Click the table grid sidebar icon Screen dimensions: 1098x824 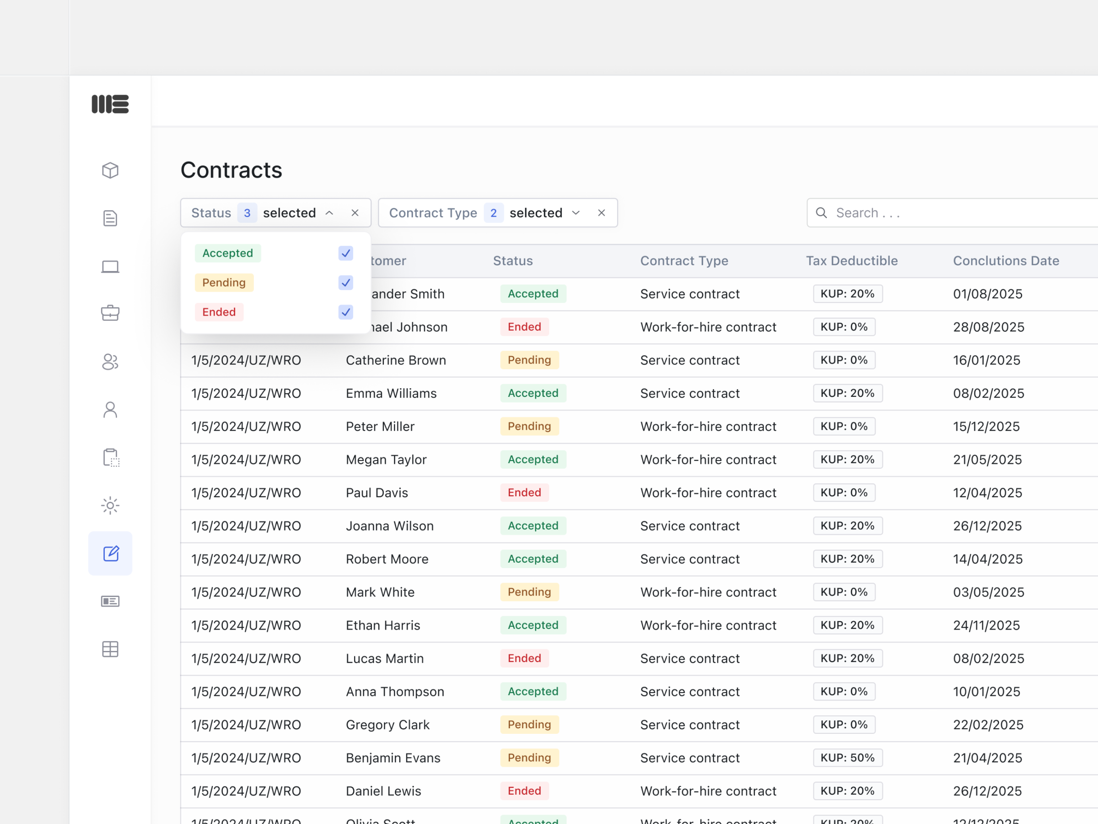pos(110,649)
